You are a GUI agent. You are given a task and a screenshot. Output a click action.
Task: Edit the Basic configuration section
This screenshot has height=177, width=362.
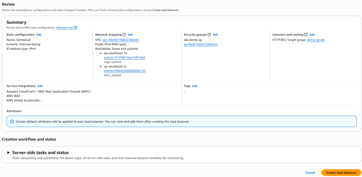point(39,35)
